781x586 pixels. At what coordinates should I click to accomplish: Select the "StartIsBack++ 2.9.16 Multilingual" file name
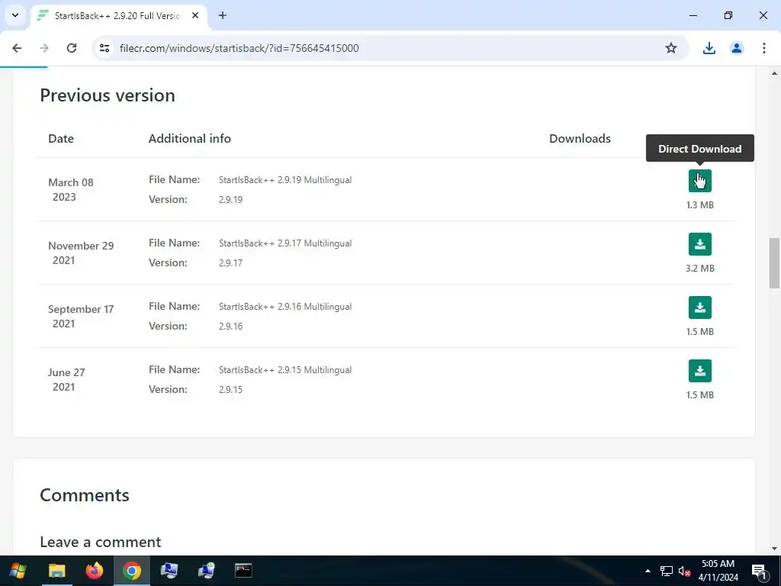[285, 307]
